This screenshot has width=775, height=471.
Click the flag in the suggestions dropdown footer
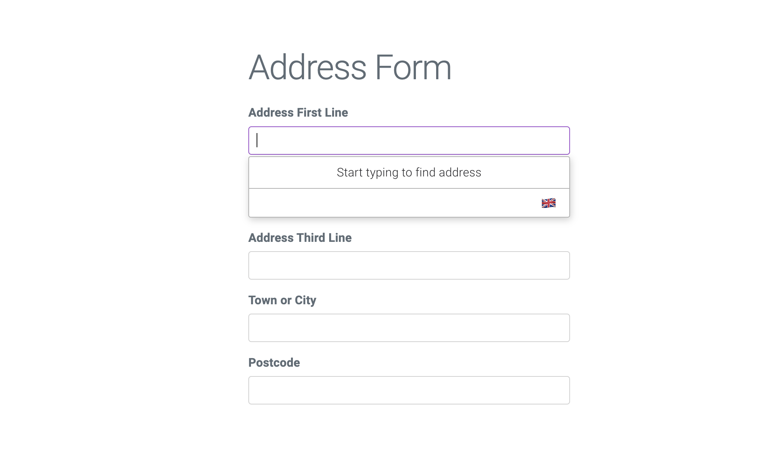(548, 203)
